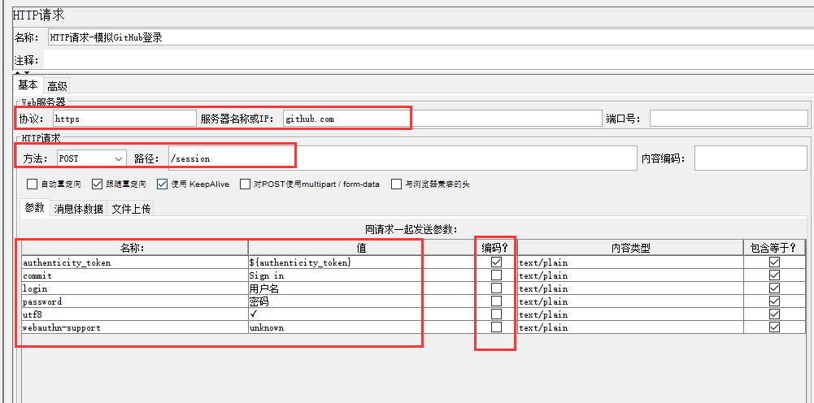Select the webauthn-support parameter name cell
Screen dimensions: 814x403
(x=135, y=327)
